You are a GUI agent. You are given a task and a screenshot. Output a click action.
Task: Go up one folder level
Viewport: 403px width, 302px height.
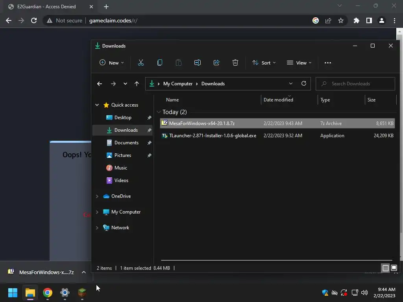(x=137, y=84)
